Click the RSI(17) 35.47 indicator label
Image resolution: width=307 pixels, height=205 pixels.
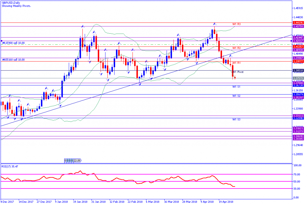pos(10,166)
